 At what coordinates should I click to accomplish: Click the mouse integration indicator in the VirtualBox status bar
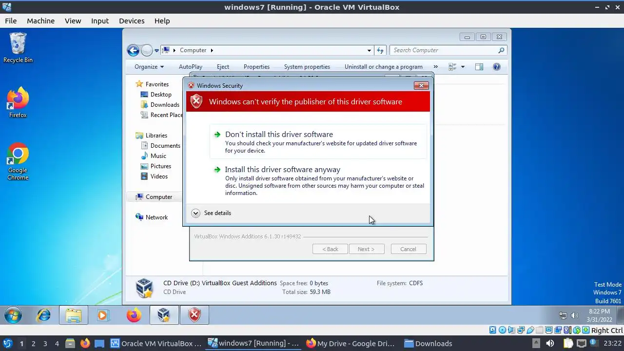(577, 330)
